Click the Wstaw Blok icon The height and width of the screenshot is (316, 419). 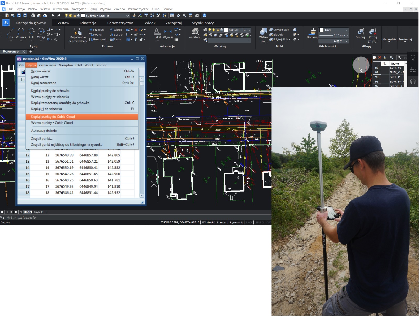(263, 35)
